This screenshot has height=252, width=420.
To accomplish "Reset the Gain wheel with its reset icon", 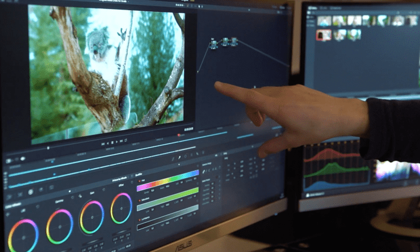I will [104, 190].
